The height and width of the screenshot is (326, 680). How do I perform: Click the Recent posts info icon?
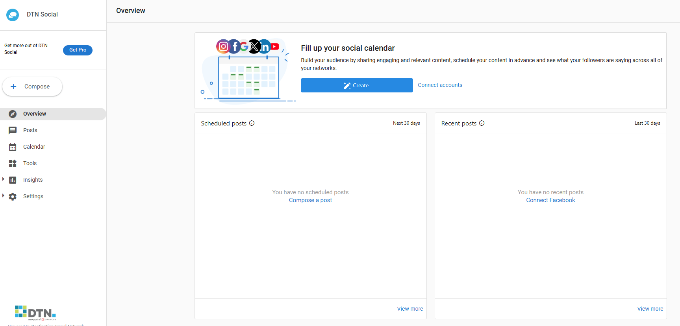tap(482, 123)
